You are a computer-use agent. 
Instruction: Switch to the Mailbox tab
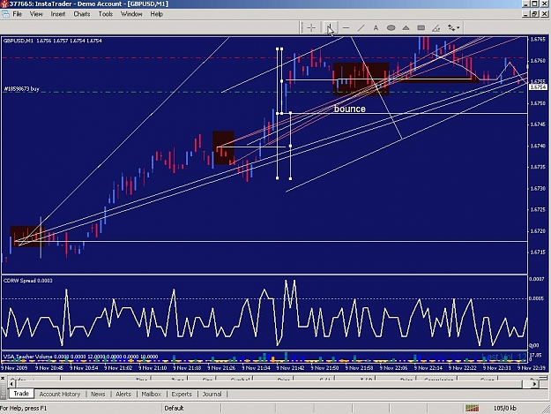tap(151, 394)
